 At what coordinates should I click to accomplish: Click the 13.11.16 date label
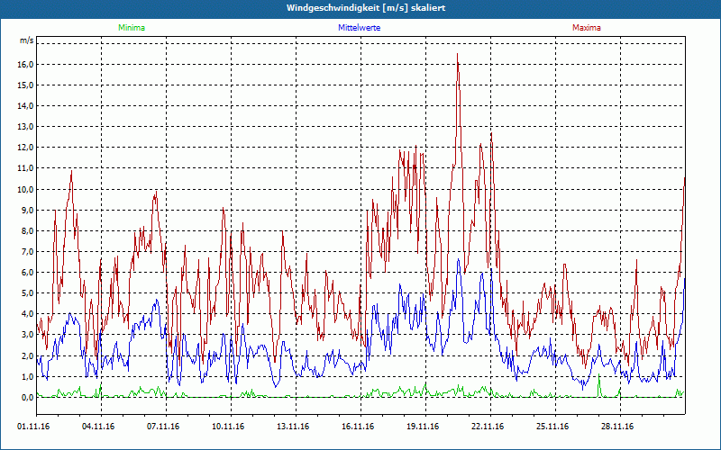293,427
